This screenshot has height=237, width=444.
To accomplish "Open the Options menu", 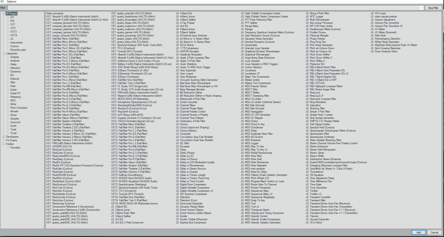I will 11,2.
